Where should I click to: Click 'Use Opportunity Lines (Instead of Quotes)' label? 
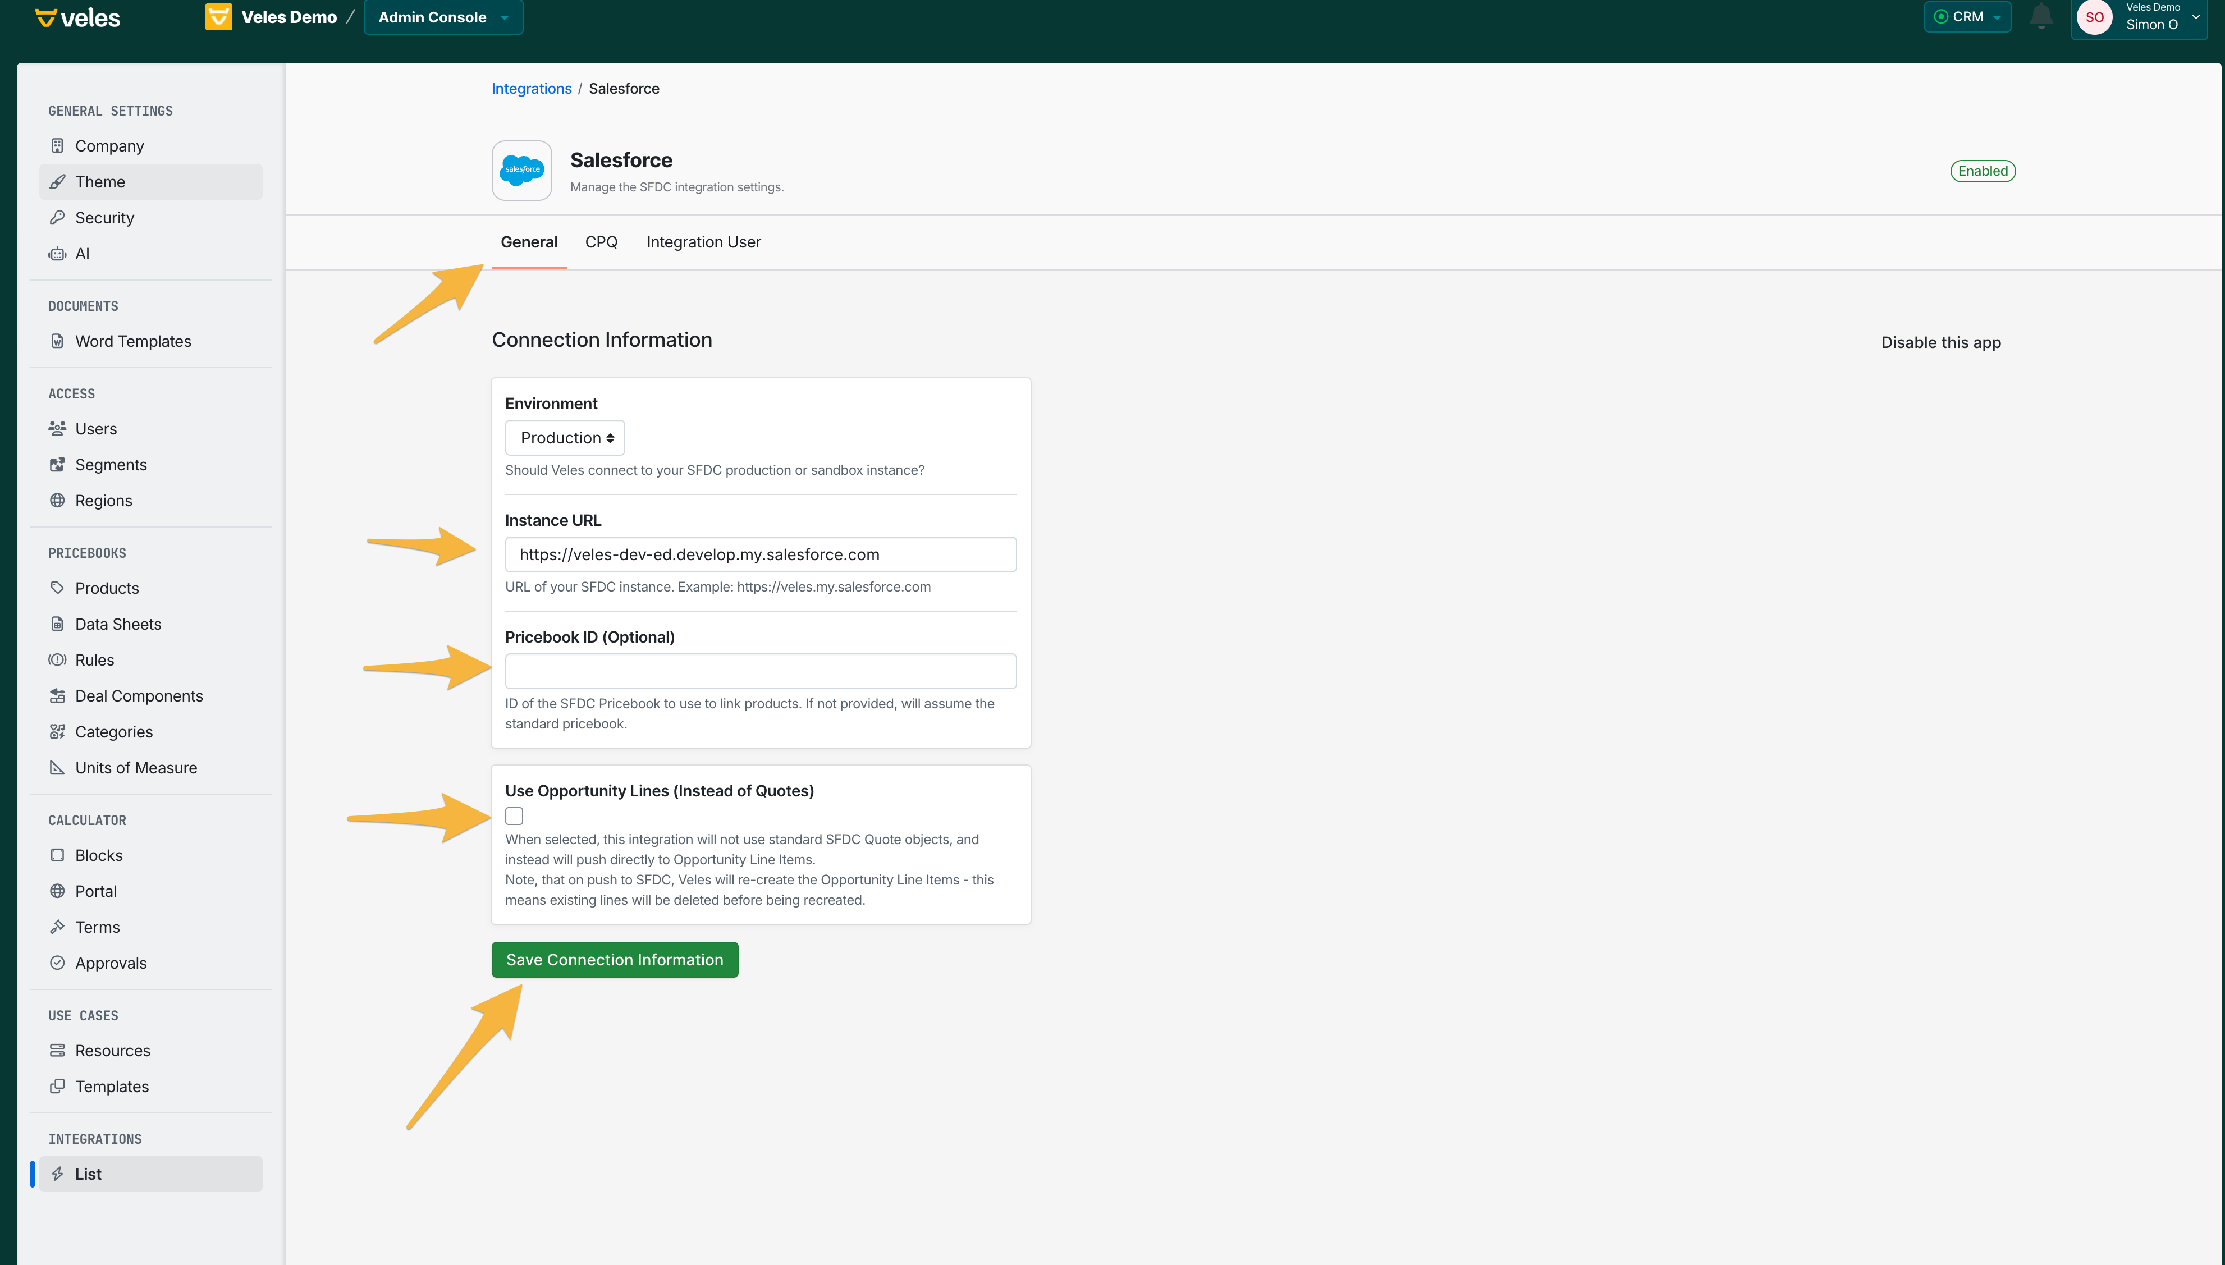(660, 791)
